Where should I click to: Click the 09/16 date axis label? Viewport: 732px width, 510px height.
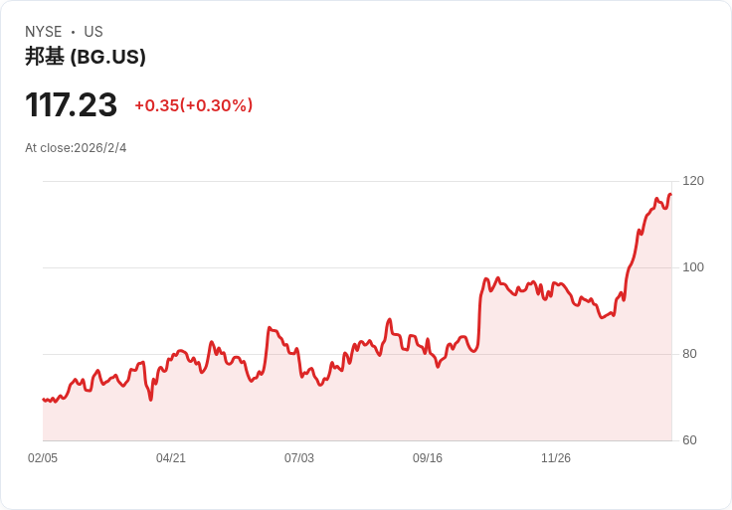click(427, 458)
